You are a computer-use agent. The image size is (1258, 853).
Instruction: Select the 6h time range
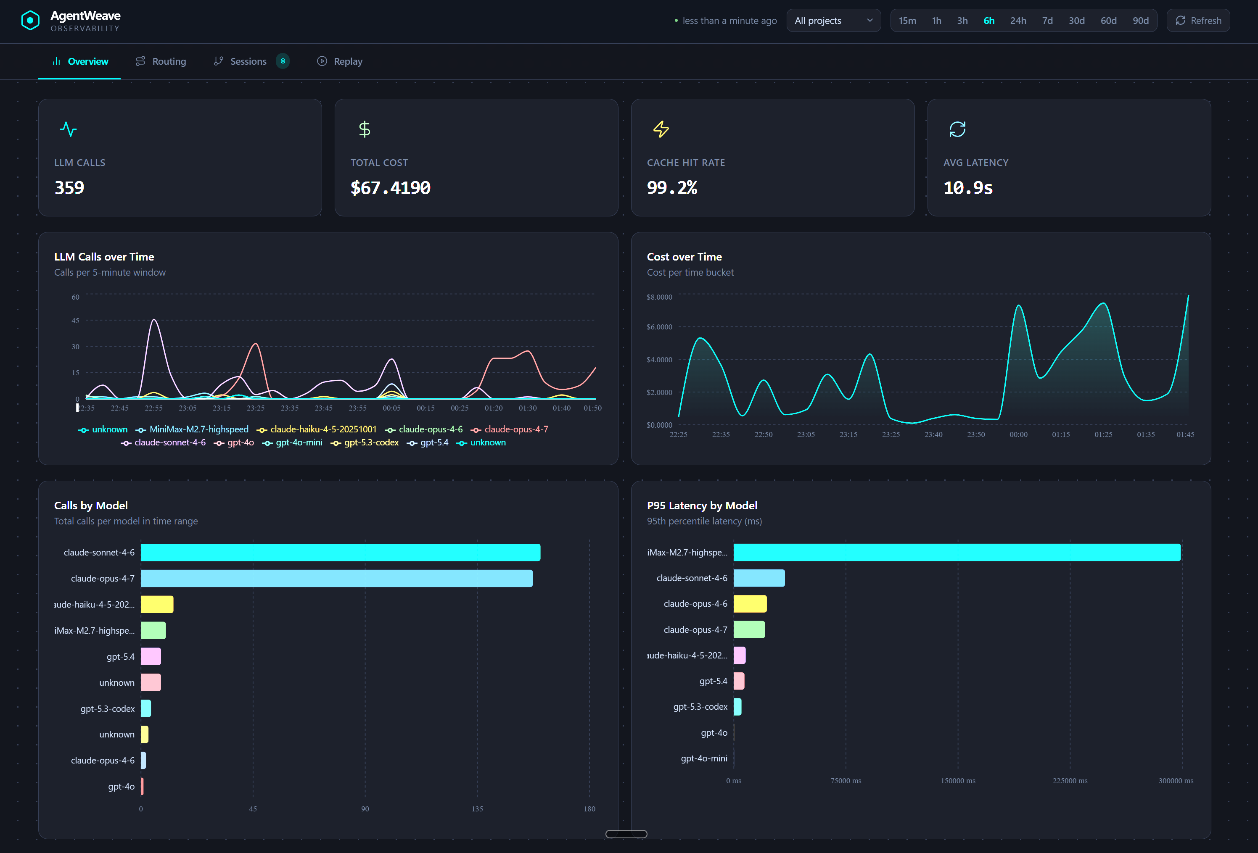click(989, 21)
